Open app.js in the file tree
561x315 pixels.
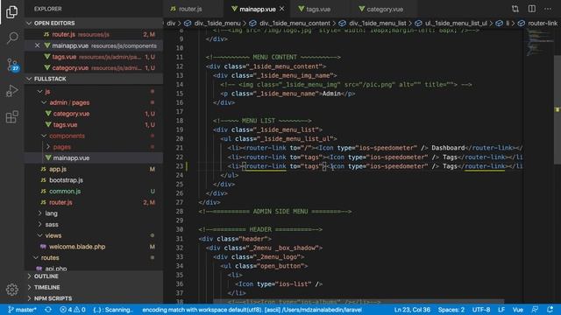(x=94, y=169)
